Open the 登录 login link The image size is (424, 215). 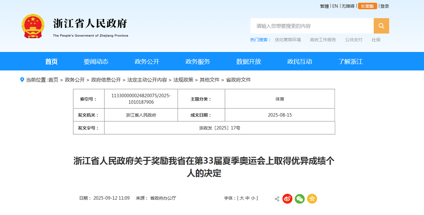click(385, 6)
